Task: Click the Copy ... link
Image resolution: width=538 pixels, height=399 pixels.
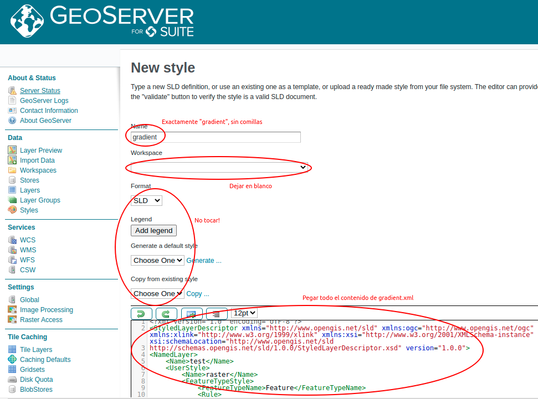Action: coord(198,294)
